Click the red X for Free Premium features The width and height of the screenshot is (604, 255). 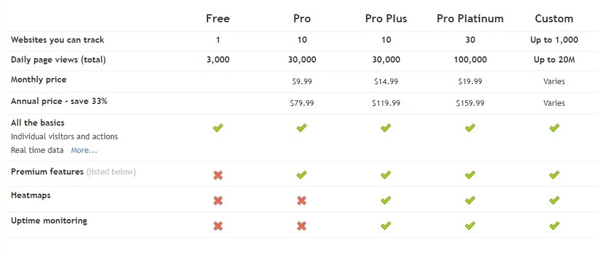click(x=217, y=175)
